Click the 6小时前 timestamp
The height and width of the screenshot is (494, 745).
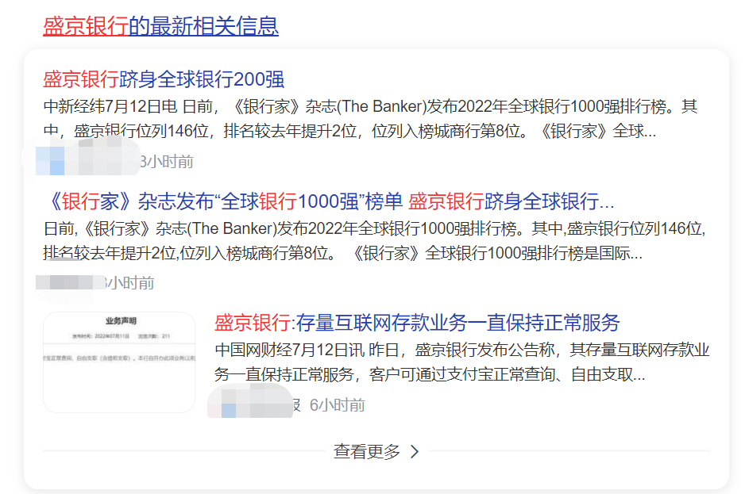coord(338,405)
